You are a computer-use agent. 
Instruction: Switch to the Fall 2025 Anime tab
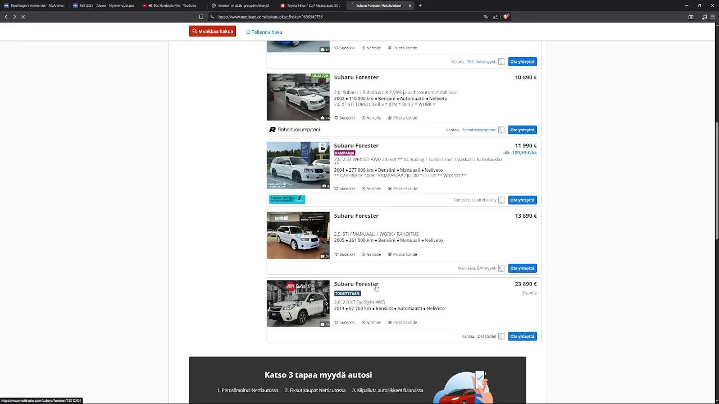click(x=104, y=6)
